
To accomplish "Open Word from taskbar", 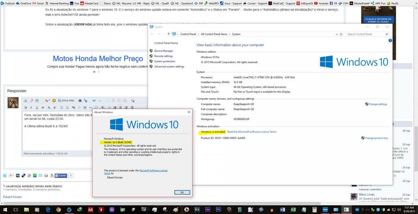I will (x=282, y=209).
